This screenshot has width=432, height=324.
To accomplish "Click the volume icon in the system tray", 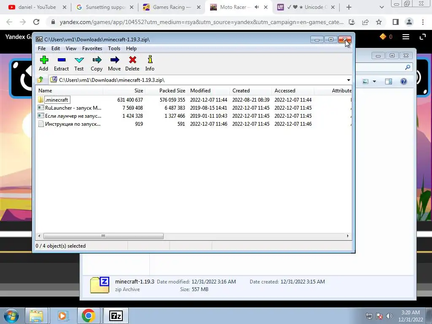I will click(389, 316).
